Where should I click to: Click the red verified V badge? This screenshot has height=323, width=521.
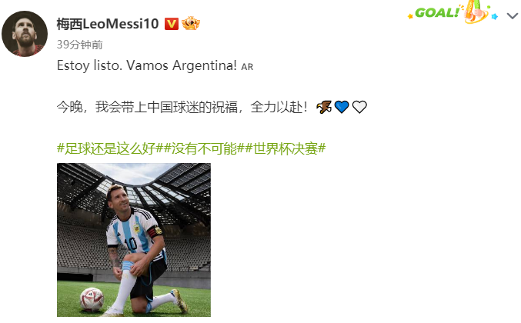point(172,24)
